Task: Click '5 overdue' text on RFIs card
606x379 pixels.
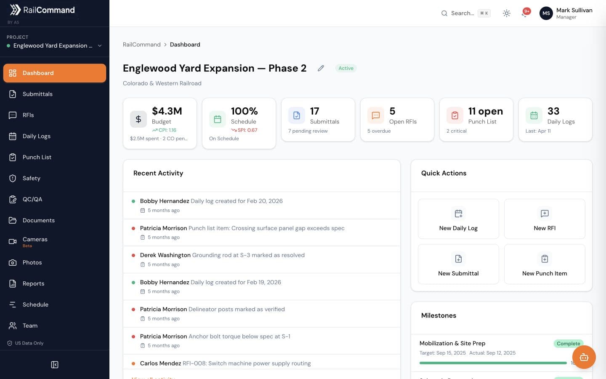Action: [379, 131]
